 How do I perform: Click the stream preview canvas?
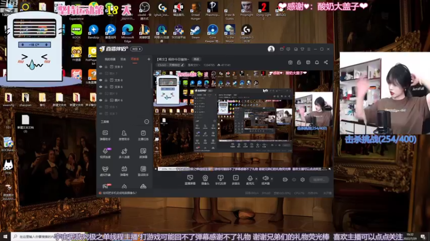coord(243,119)
